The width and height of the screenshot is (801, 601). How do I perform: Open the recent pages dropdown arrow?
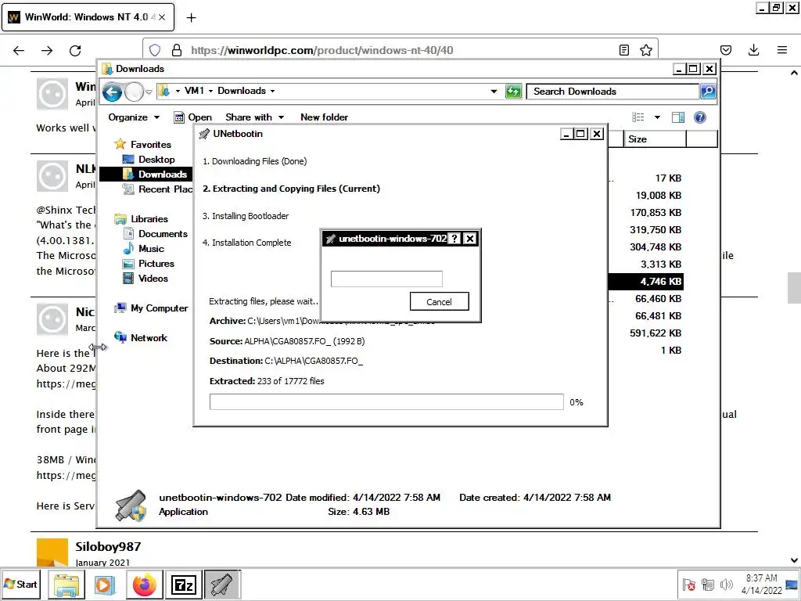pyautogui.click(x=149, y=92)
